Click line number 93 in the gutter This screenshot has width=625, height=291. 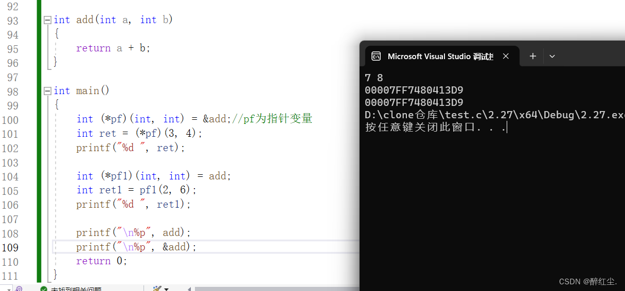tap(12, 21)
